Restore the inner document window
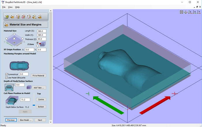Screen dimensions: 202x127 click(x=197, y=7)
